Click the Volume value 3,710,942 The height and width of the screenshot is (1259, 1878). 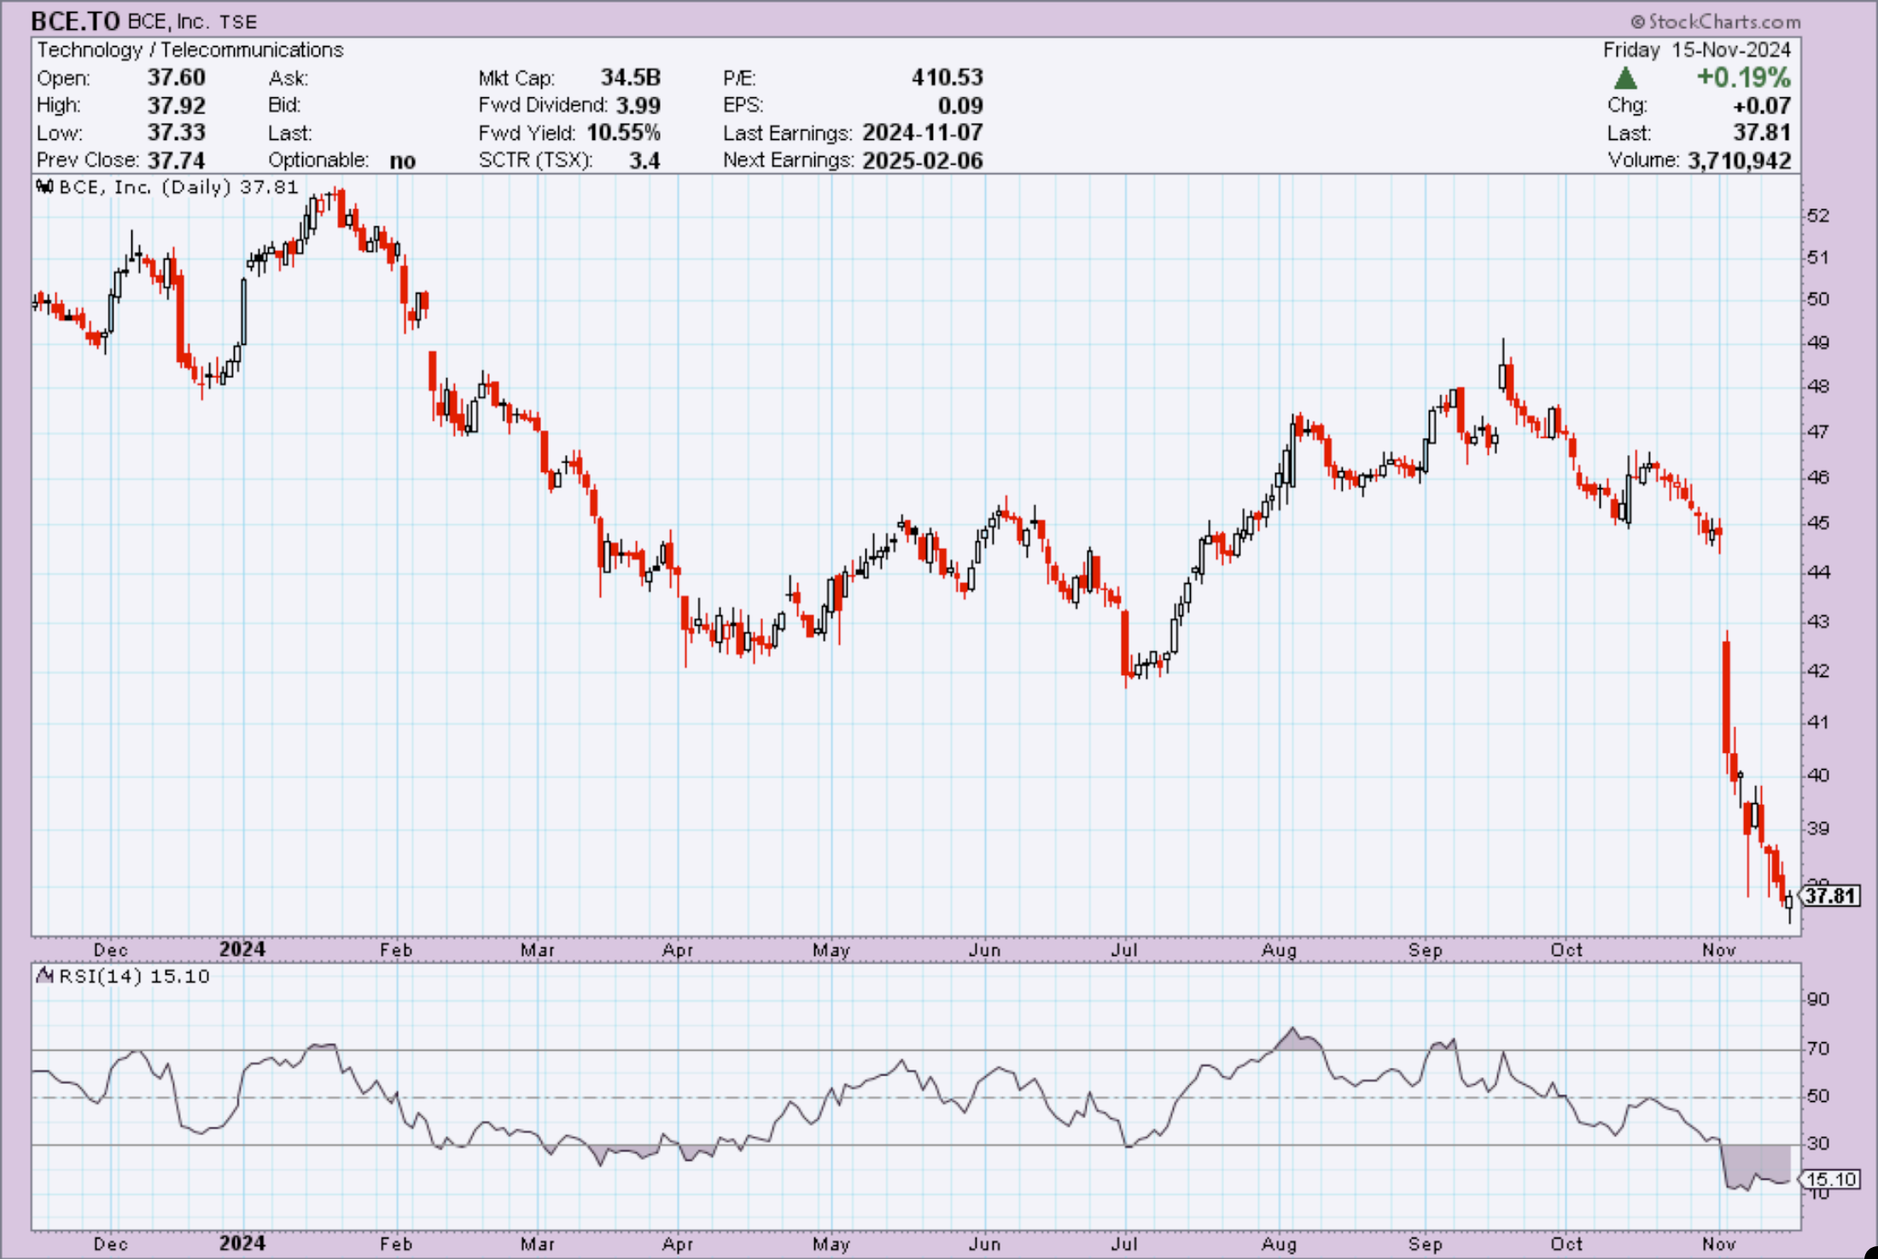[x=1739, y=160]
